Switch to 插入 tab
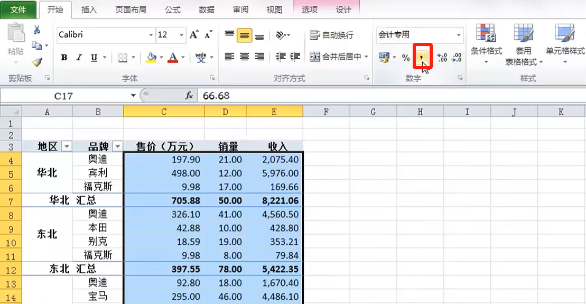The image size is (586, 304). tap(89, 10)
